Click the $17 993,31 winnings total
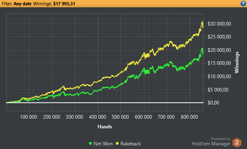247x149 pixels. (x=64, y=4)
